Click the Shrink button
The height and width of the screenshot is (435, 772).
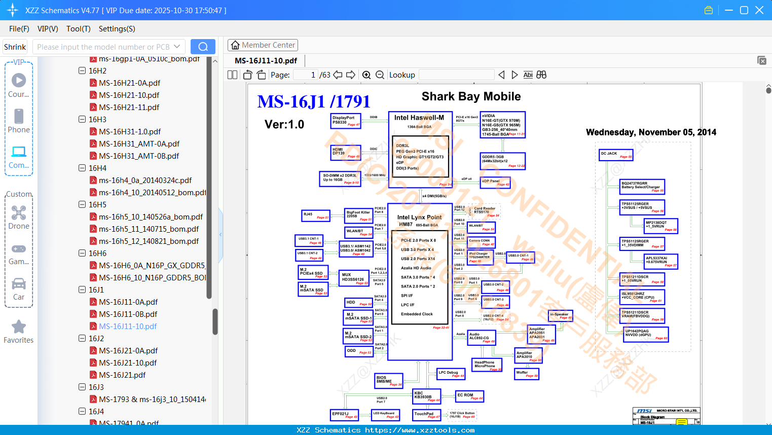15,47
